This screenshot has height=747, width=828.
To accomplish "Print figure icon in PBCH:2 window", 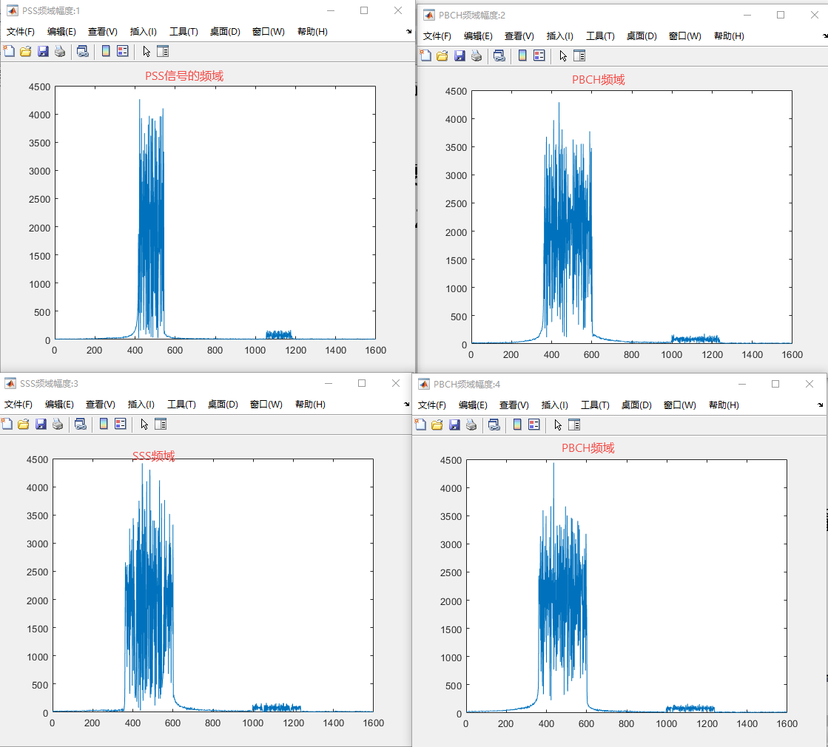I will (x=477, y=55).
